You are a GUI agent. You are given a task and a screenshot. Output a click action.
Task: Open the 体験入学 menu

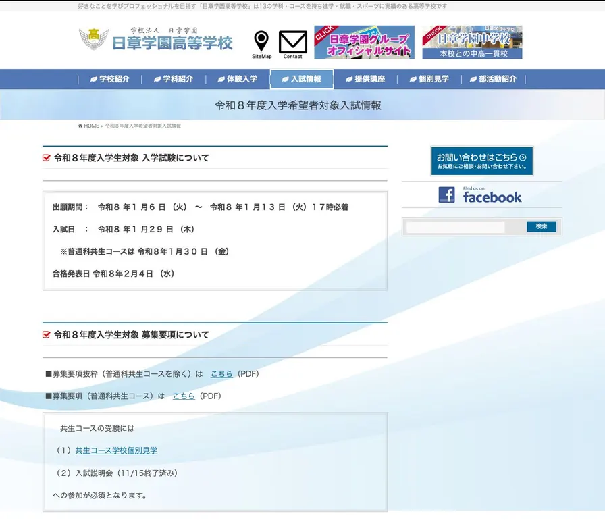[x=238, y=79]
